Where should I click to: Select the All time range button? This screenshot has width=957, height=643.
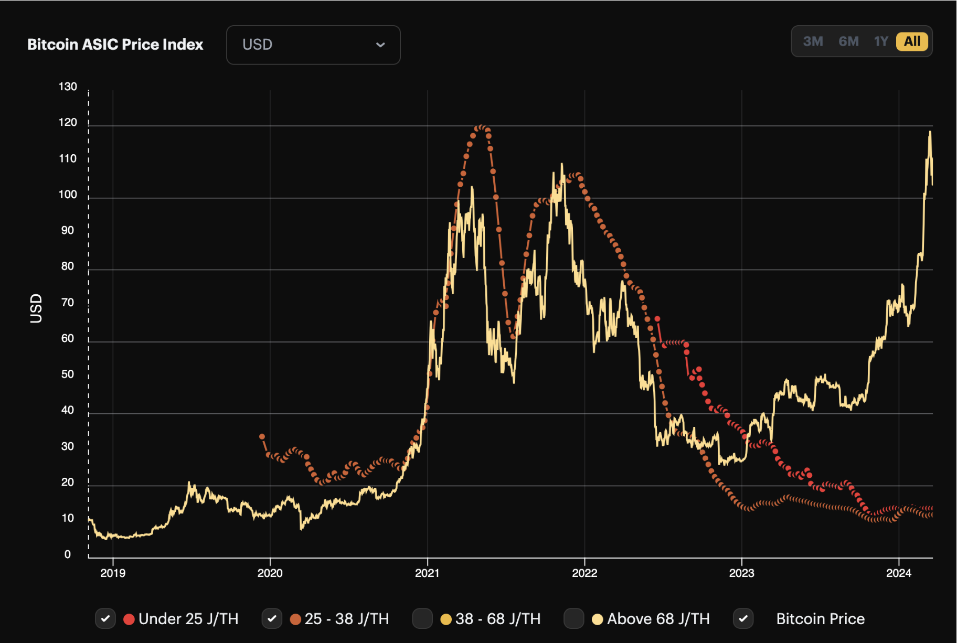click(x=912, y=41)
